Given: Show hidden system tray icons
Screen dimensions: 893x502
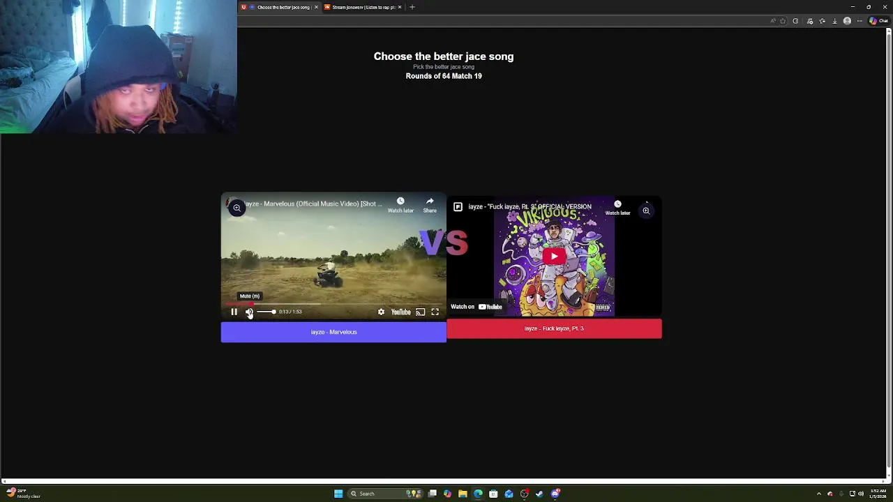Looking at the screenshot, I should click(819, 494).
